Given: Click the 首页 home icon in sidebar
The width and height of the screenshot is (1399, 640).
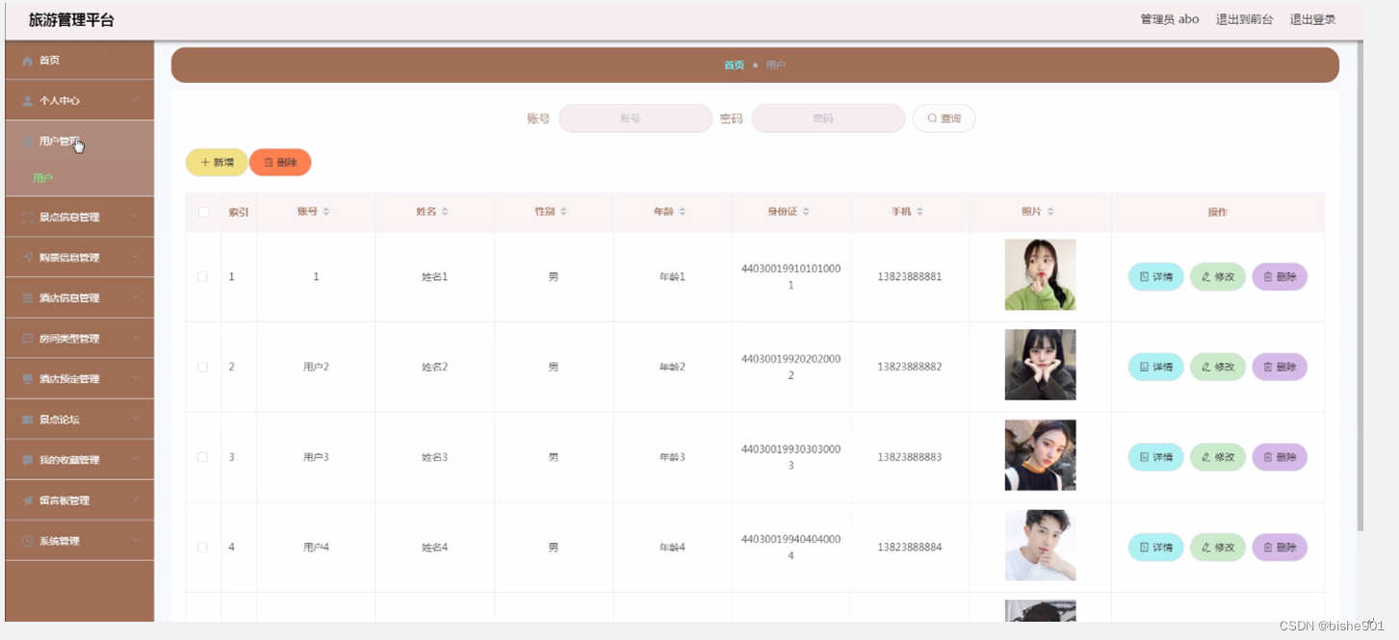Looking at the screenshot, I should click(x=28, y=61).
